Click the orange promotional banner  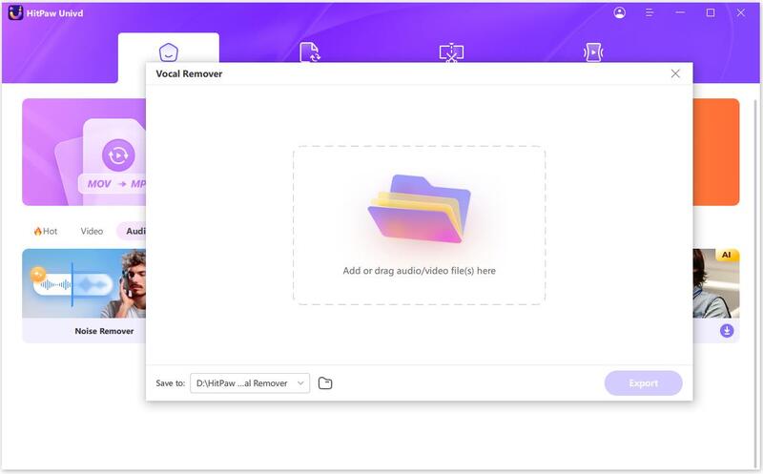(716, 152)
